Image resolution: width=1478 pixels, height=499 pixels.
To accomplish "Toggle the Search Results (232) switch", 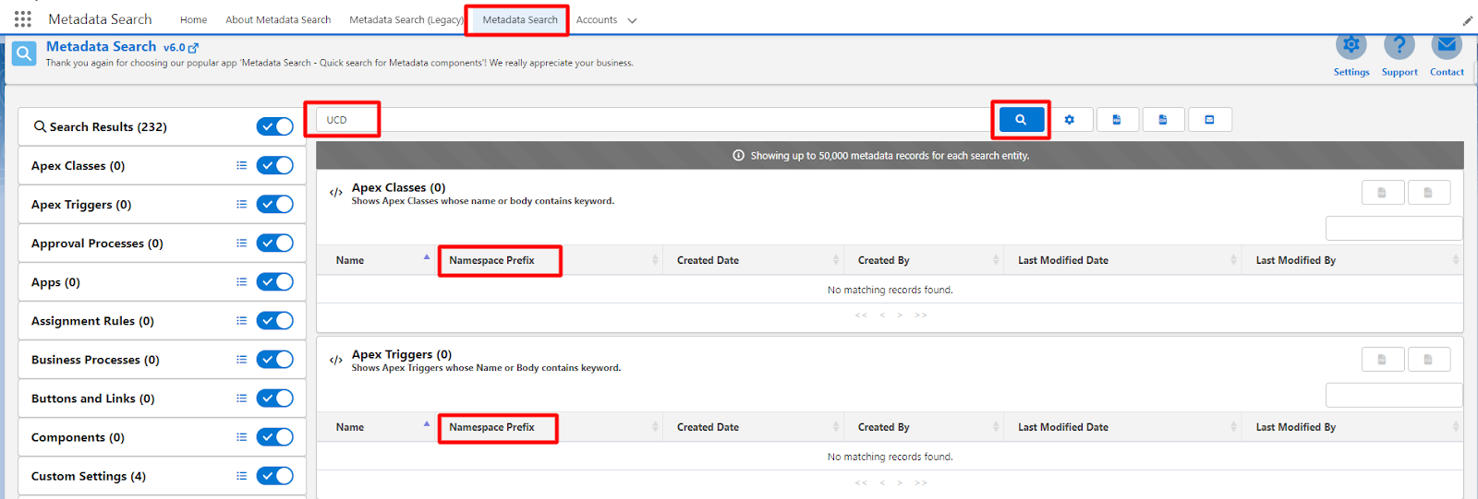I will tap(274, 126).
